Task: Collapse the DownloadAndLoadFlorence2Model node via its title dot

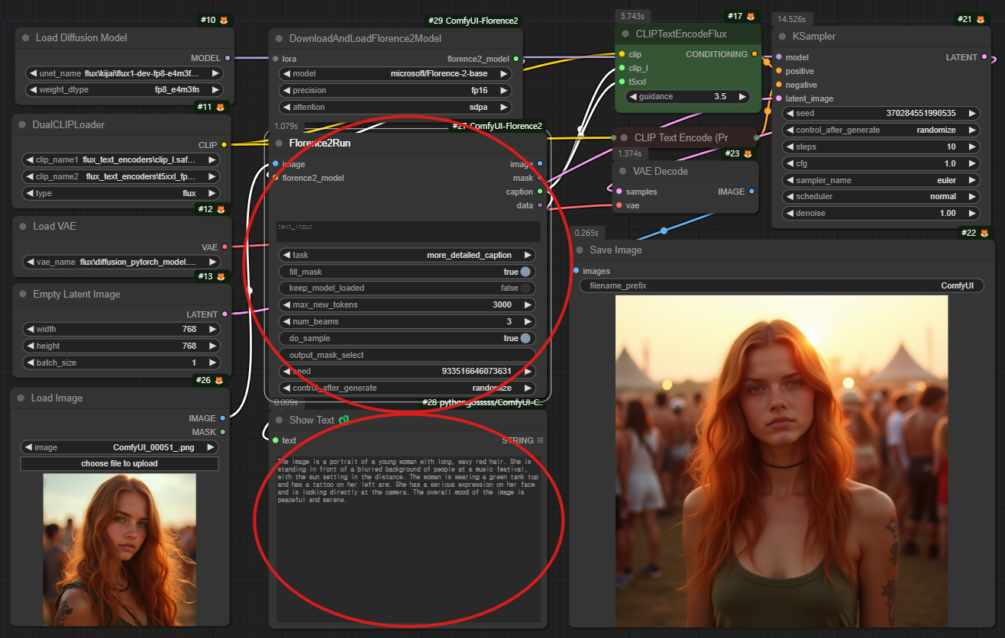Action: [x=279, y=38]
